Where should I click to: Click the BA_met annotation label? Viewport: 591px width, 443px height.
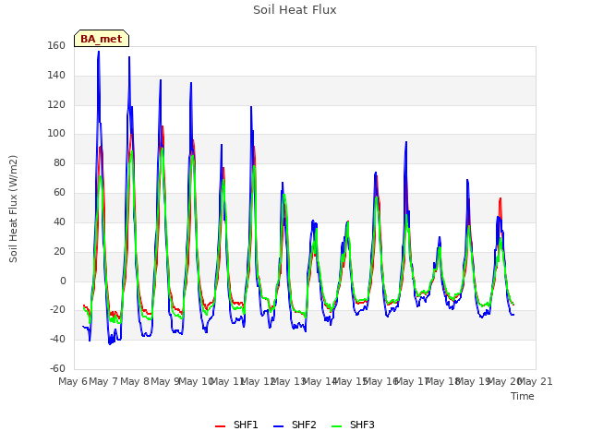pyautogui.click(x=102, y=39)
